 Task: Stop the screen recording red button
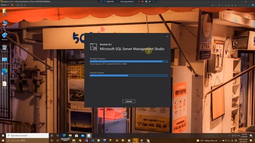point(143,2)
